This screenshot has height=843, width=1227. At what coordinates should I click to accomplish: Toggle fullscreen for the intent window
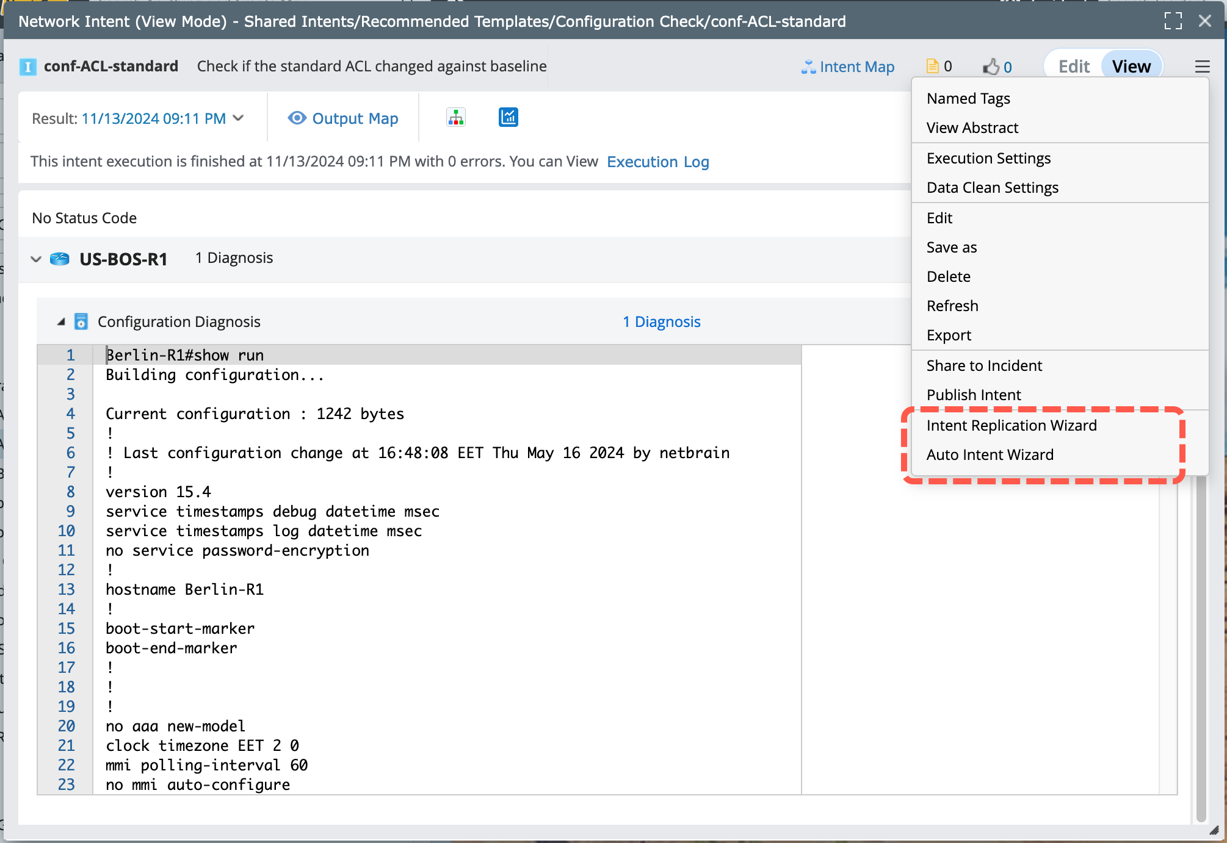1173,21
